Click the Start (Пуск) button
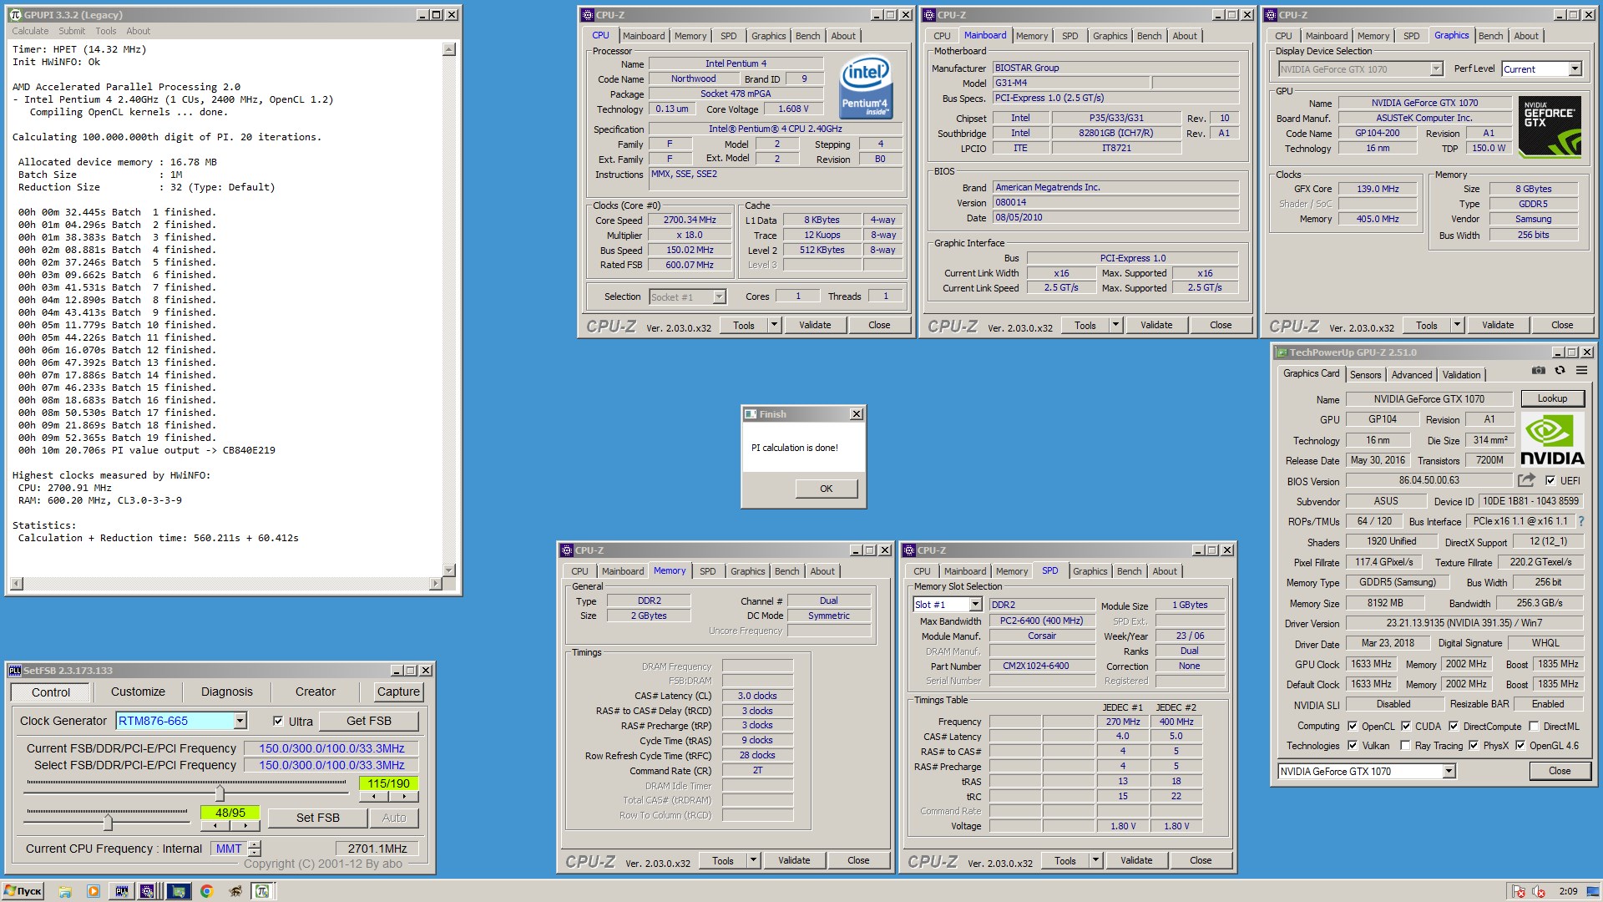 tap(23, 891)
